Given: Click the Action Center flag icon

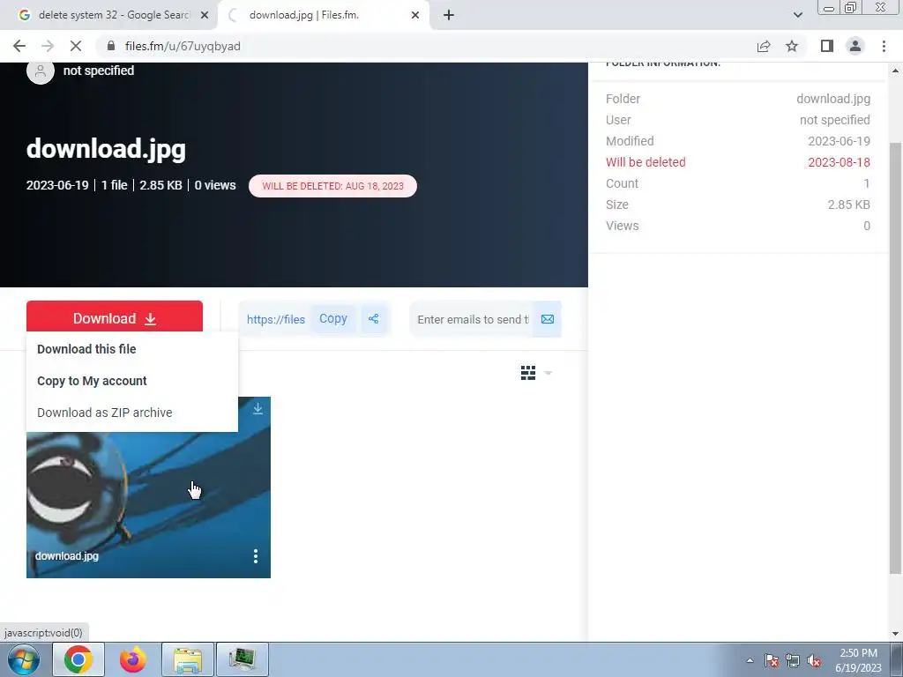Looking at the screenshot, I should click(772, 660).
